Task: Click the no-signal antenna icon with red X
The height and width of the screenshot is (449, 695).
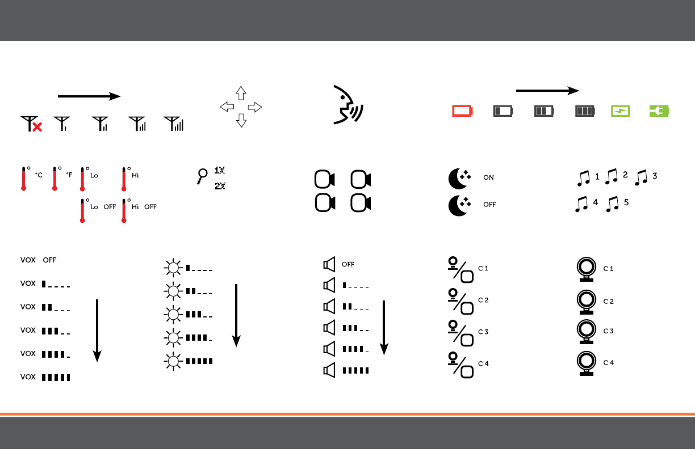Action: tap(32, 124)
